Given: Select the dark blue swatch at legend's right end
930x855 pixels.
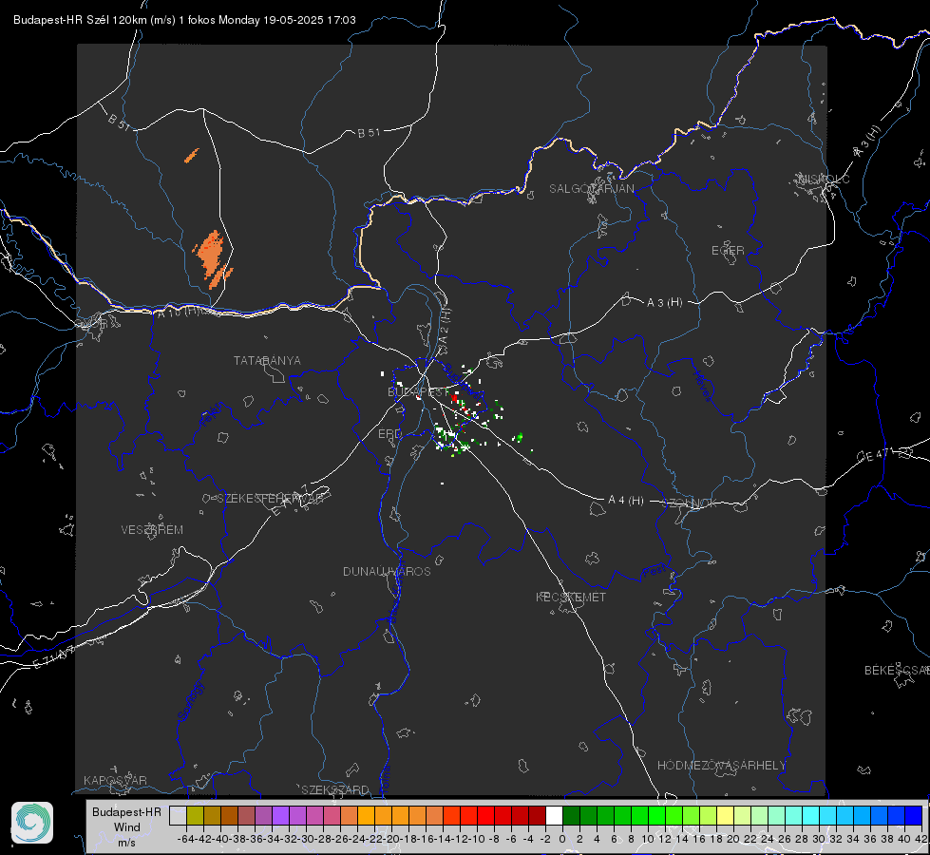Looking at the screenshot, I should pyautogui.click(x=914, y=815).
